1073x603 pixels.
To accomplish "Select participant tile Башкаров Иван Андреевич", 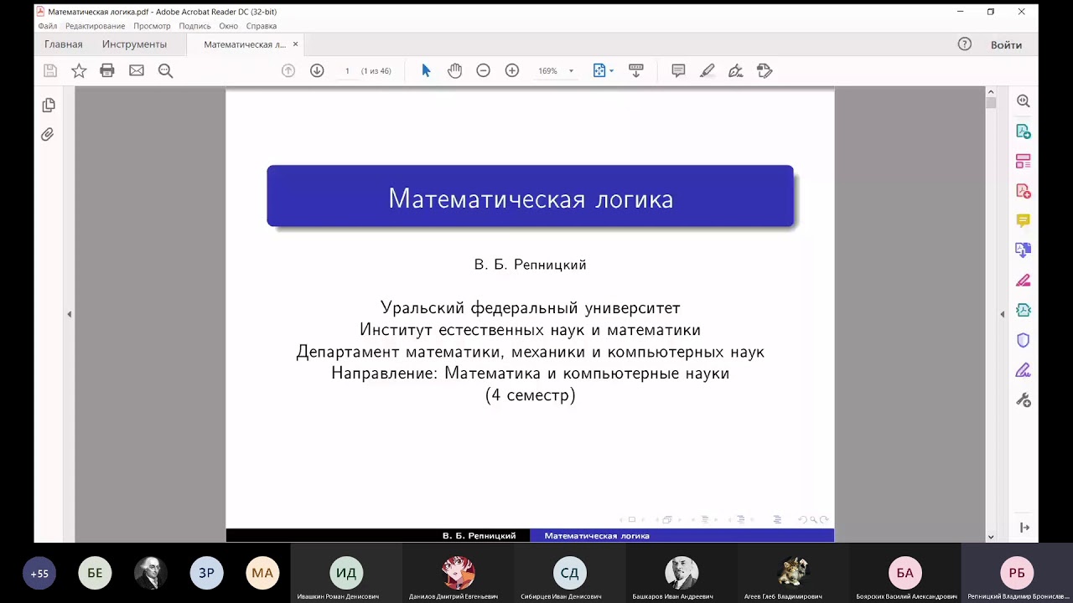I will pos(682,574).
